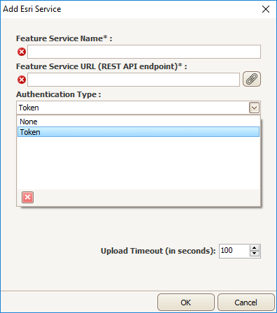
Task: Click the Feature Service URL (REST API endpoint) label
Action: 101,66
